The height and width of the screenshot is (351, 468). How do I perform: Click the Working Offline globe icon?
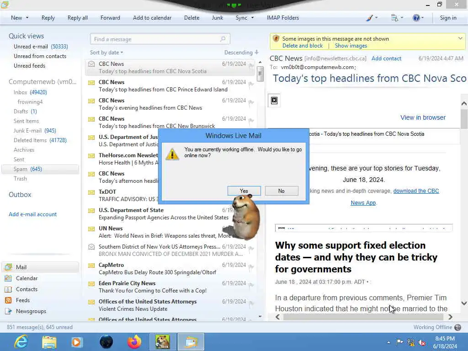coord(457,327)
